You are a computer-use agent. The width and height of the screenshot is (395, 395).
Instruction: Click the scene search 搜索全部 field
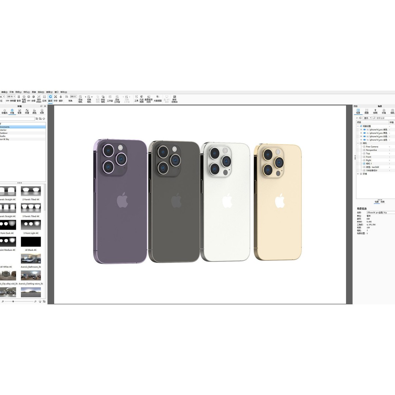384,118
